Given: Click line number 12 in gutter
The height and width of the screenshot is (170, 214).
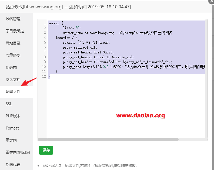Looking at the screenshot, I should (x=44, y=76).
